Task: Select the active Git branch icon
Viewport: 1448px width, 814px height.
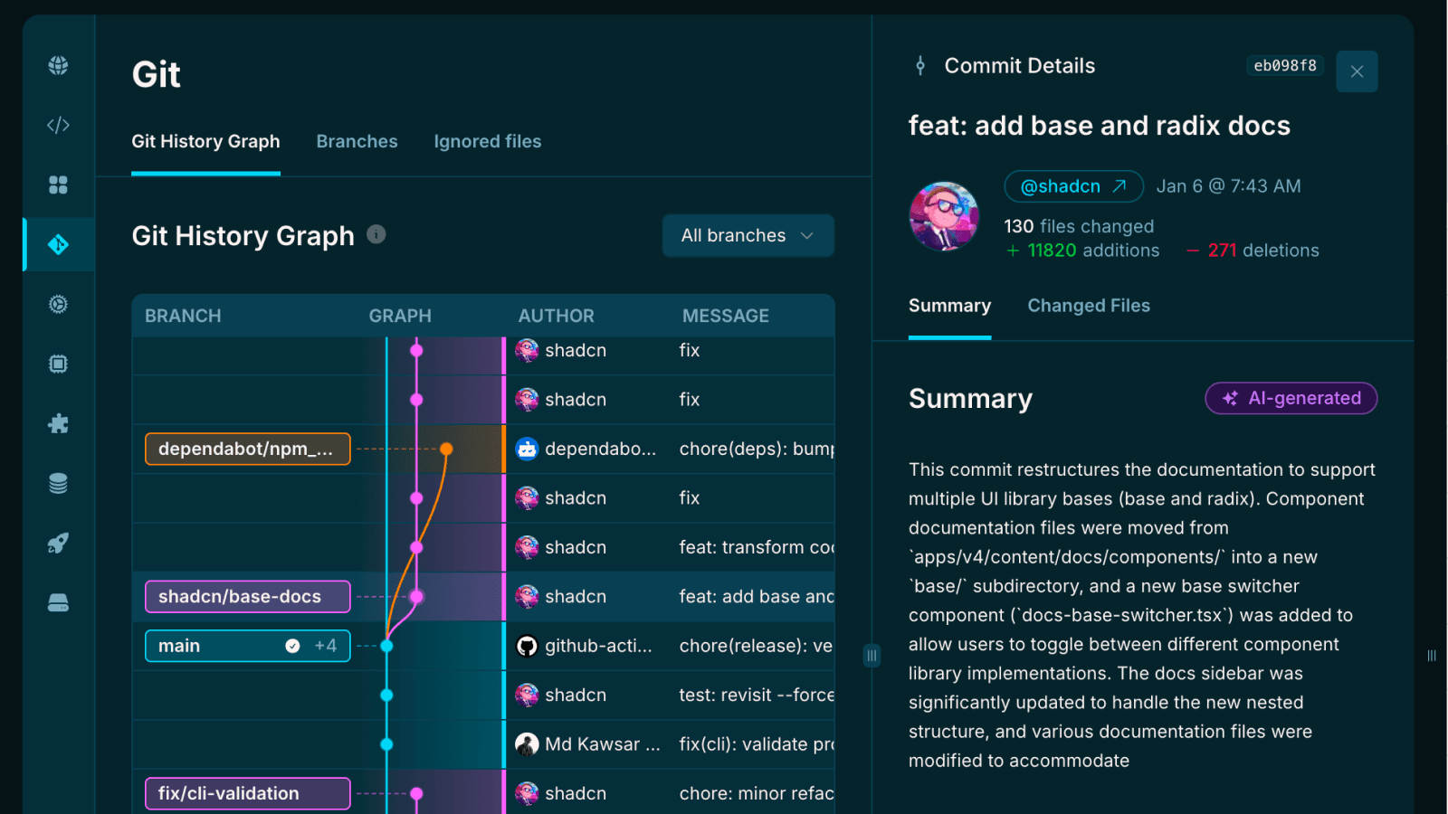Action: click(x=58, y=244)
